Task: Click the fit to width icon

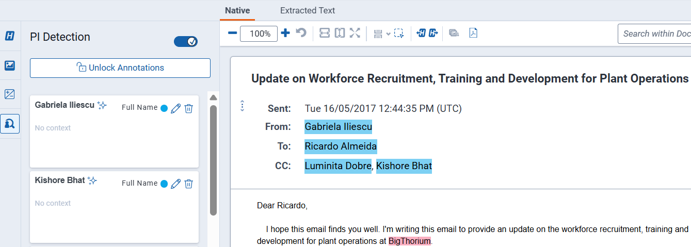Action: [324, 34]
